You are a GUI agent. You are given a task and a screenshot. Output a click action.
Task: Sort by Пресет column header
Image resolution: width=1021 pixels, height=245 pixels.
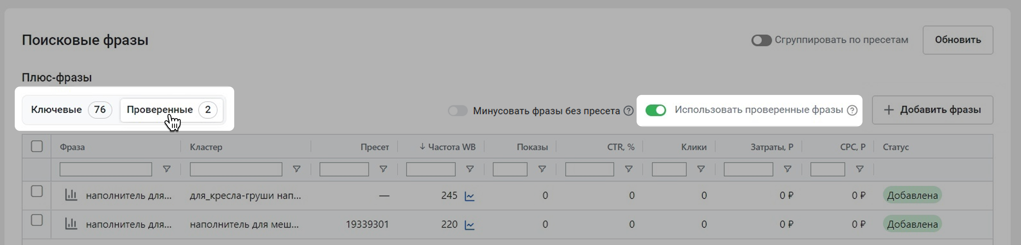(x=374, y=147)
